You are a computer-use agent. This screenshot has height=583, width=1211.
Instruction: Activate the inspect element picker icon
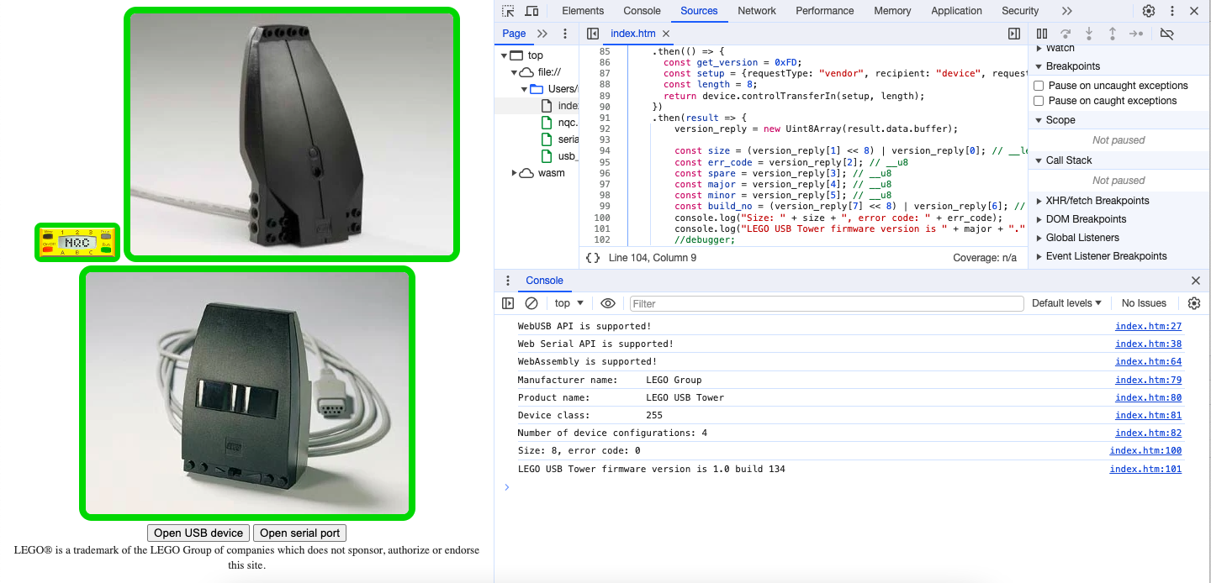click(508, 11)
